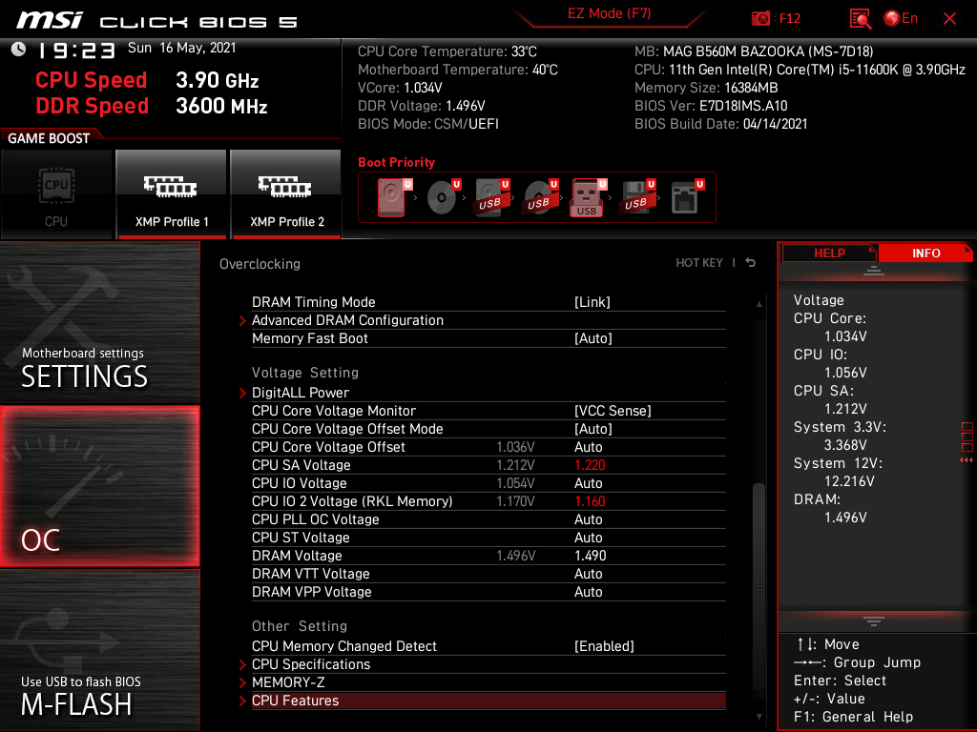
Task: Select the hard disk boot priority icon
Action: 392,197
